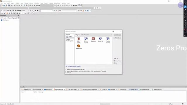Close the Logs & others panel
This screenshot has width=187, height=105.
pyautogui.click(x=186, y=87)
